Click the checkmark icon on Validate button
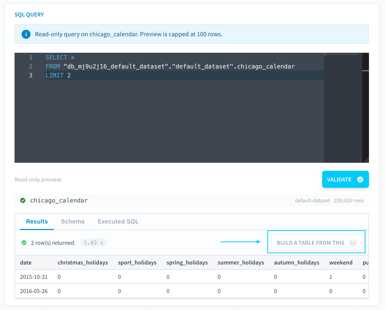 coord(360,179)
